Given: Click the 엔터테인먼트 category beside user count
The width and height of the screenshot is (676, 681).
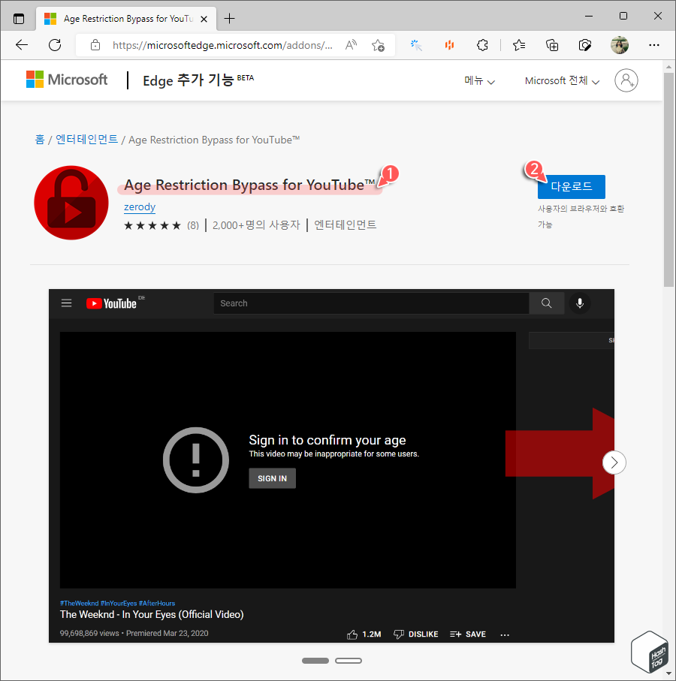Looking at the screenshot, I should (345, 225).
